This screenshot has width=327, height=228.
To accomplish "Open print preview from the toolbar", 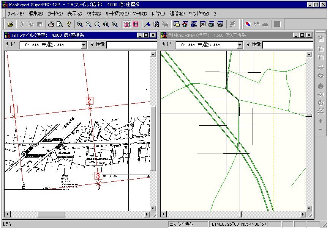I will click(x=60, y=24).
